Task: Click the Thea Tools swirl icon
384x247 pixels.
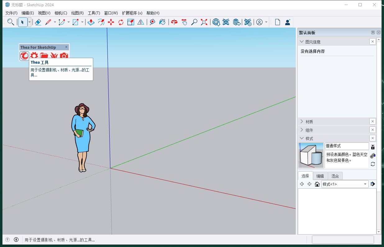Action: pyautogui.click(x=24, y=56)
